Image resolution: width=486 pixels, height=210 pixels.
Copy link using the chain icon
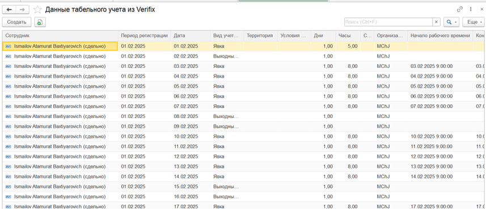coord(460,9)
